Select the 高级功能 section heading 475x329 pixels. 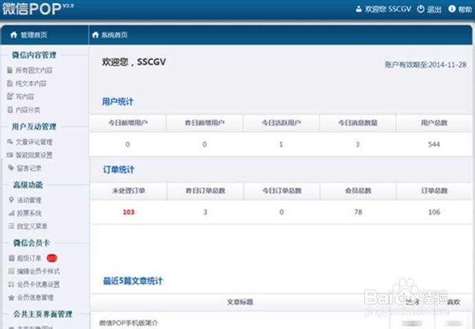pos(28,184)
